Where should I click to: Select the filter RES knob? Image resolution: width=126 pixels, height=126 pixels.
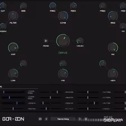tap(23, 6)
